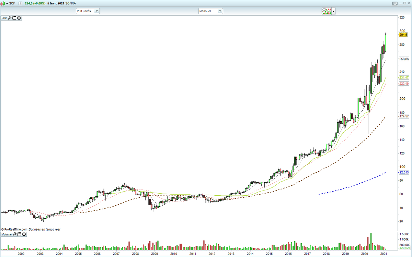412x257 pixels.
Task: Expand the 200 unités dropdown
Action: point(97,11)
